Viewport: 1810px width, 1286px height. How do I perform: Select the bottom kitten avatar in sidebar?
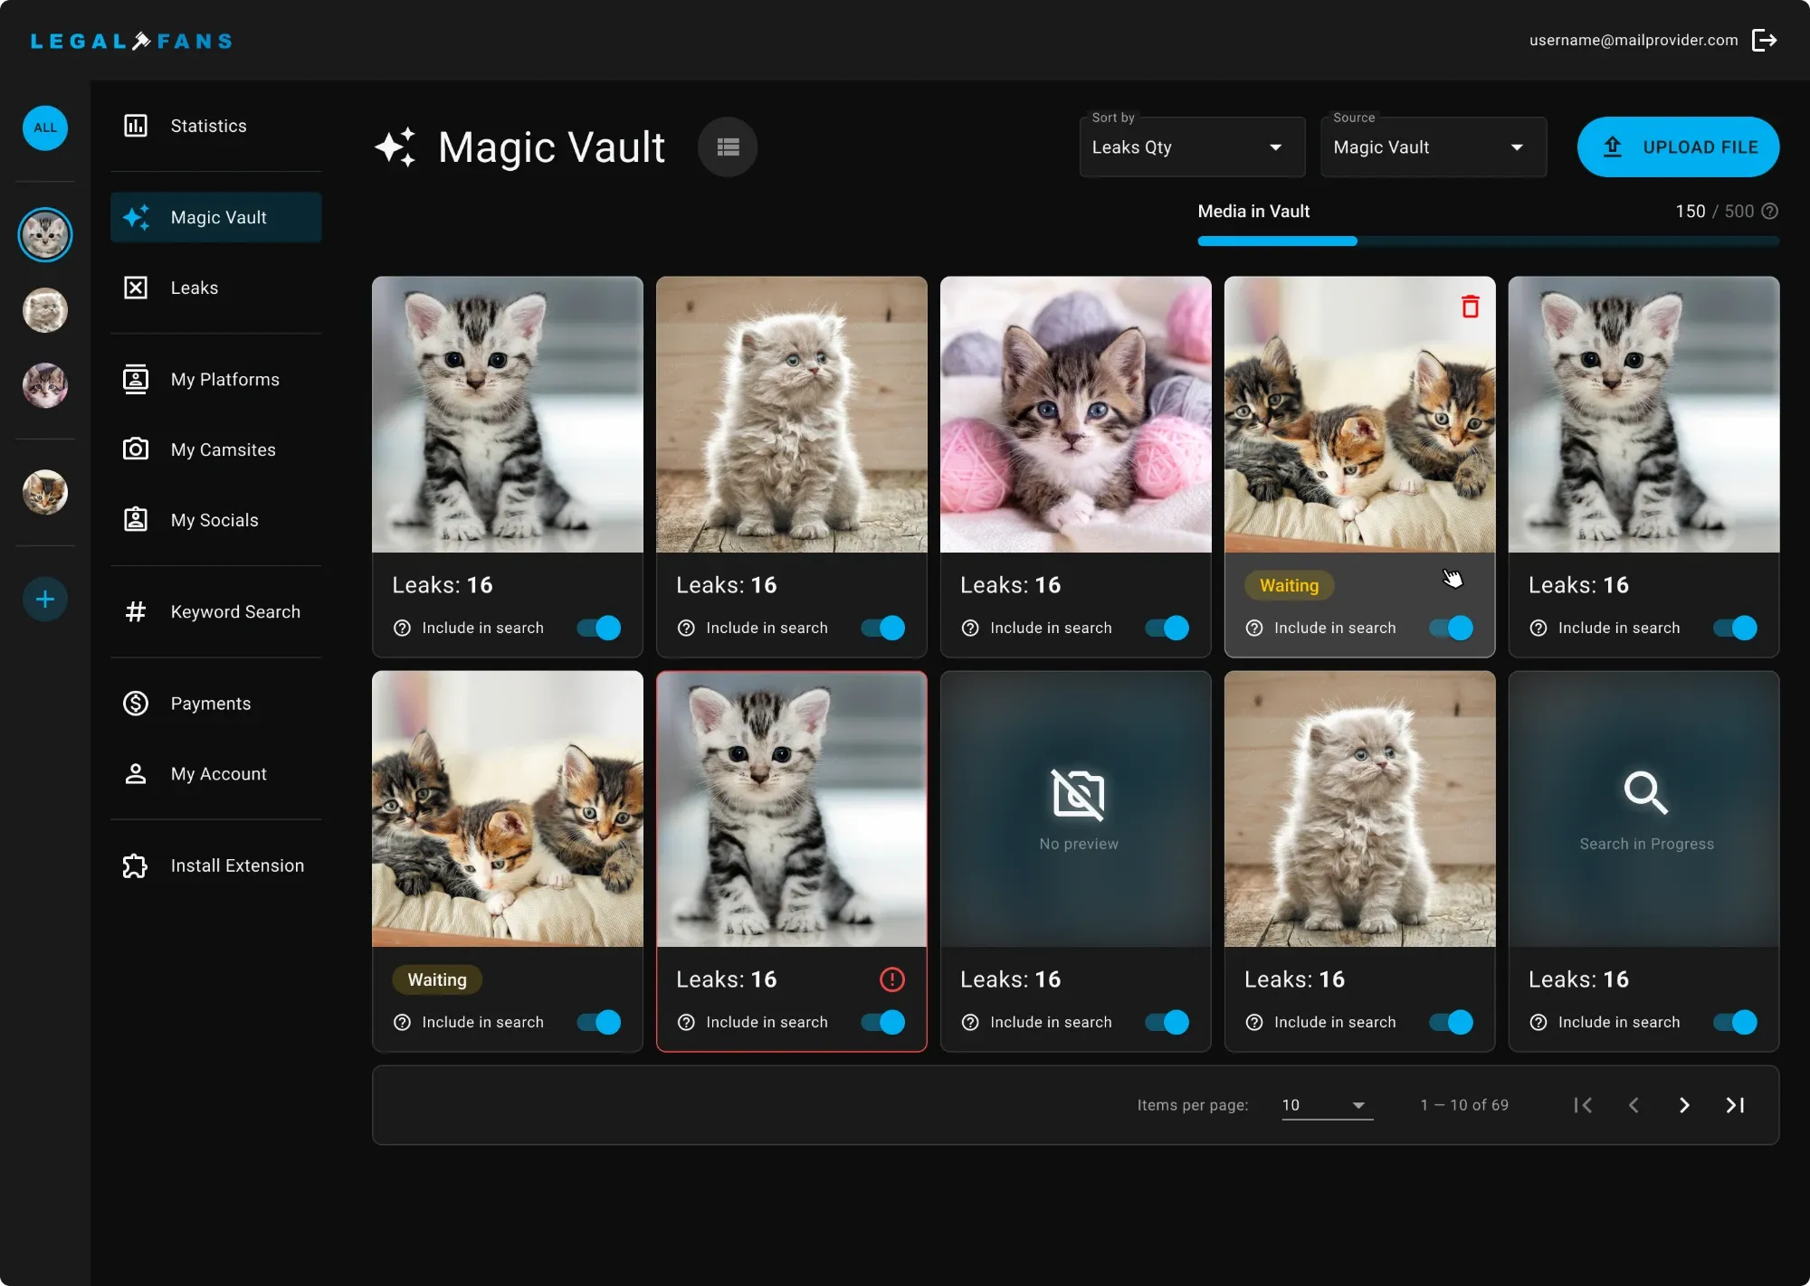click(45, 492)
